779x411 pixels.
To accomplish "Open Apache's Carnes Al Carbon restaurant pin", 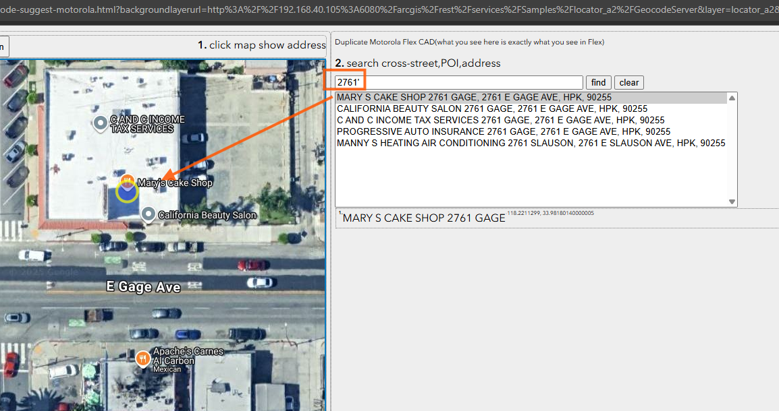I will click(x=142, y=358).
